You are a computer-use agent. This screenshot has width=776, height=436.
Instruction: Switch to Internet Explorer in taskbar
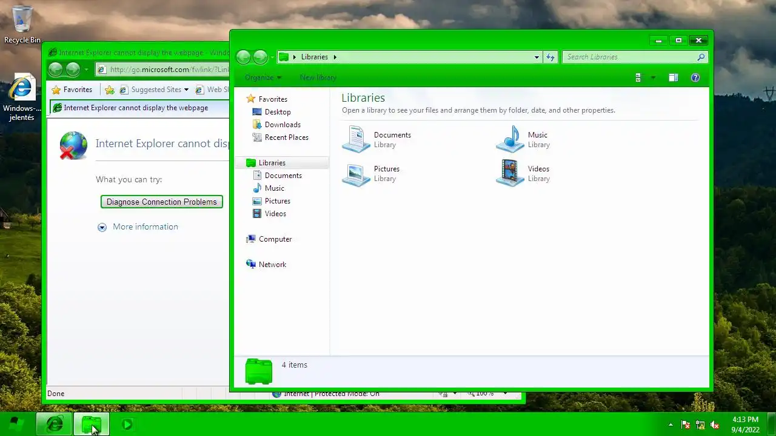click(54, 424)
